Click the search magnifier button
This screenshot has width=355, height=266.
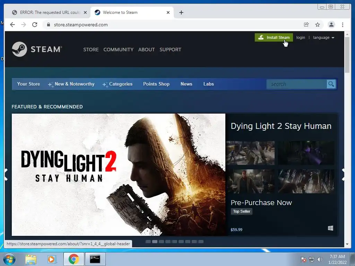pos(331,84)
